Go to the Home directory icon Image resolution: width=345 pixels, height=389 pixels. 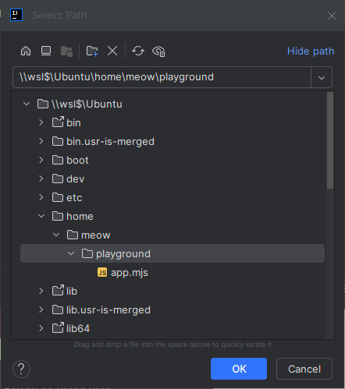pos(26,51)
